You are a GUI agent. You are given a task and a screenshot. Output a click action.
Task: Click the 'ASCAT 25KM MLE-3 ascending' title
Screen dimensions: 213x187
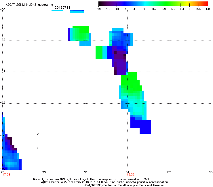coord(29,5)
